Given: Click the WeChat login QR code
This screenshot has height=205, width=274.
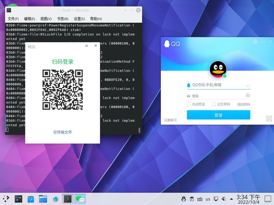Looking at the screenshot, I should pyautogui.click(x=63, y=90).
